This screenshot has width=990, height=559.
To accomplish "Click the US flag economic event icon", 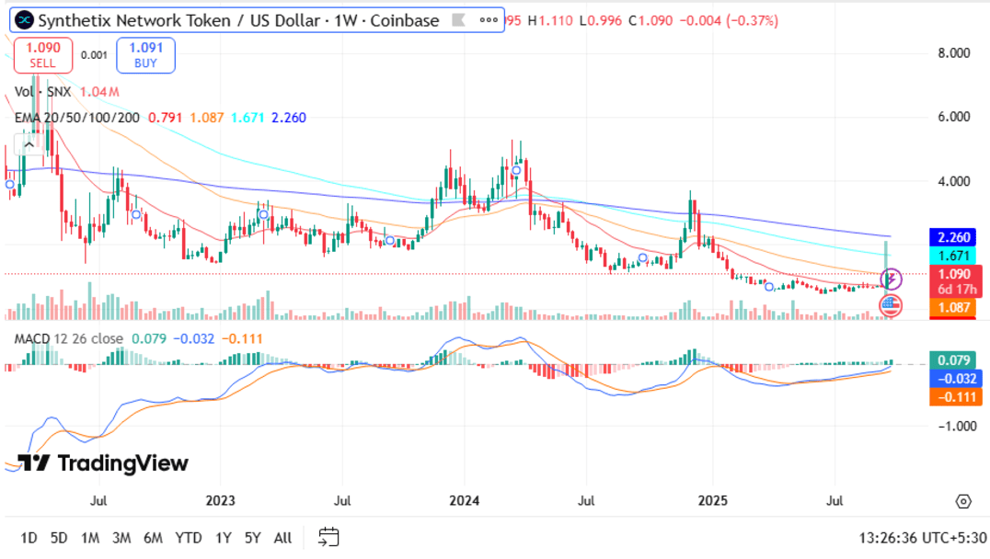I will click(x=891, y=306).
